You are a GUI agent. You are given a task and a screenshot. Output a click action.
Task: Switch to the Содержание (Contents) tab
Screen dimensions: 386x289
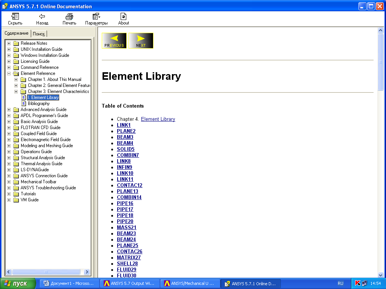pos(17,33)
